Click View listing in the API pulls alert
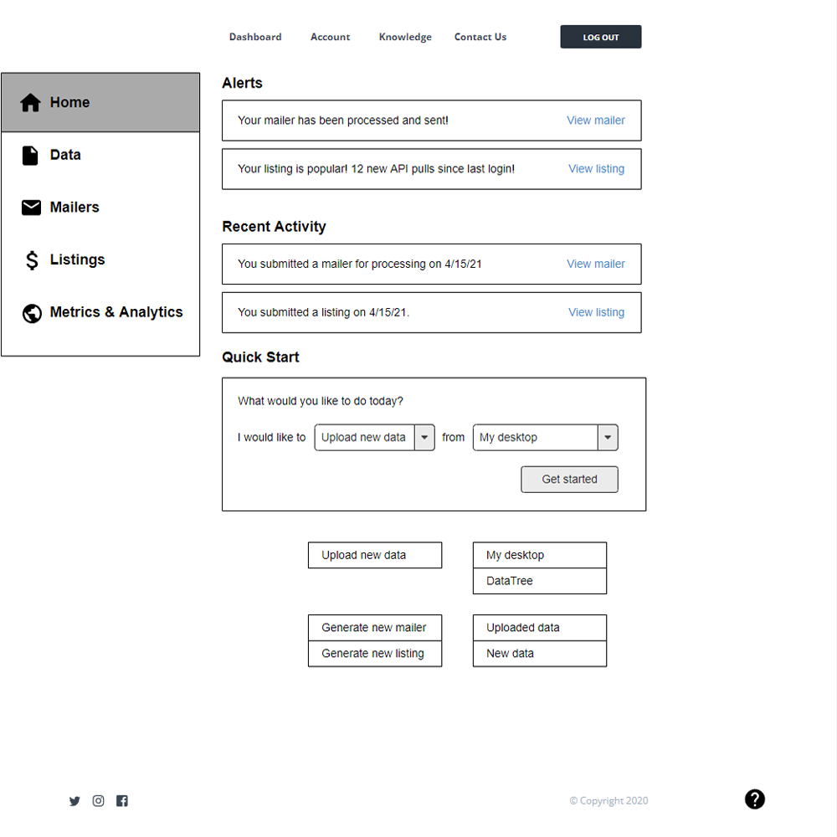The image size is (837, 837). [x=596, y=169]
